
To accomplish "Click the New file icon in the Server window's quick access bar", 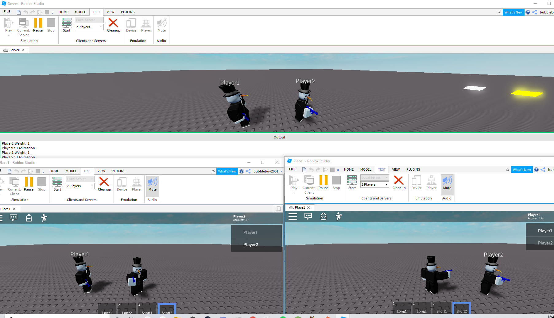I will pos(19,12).
